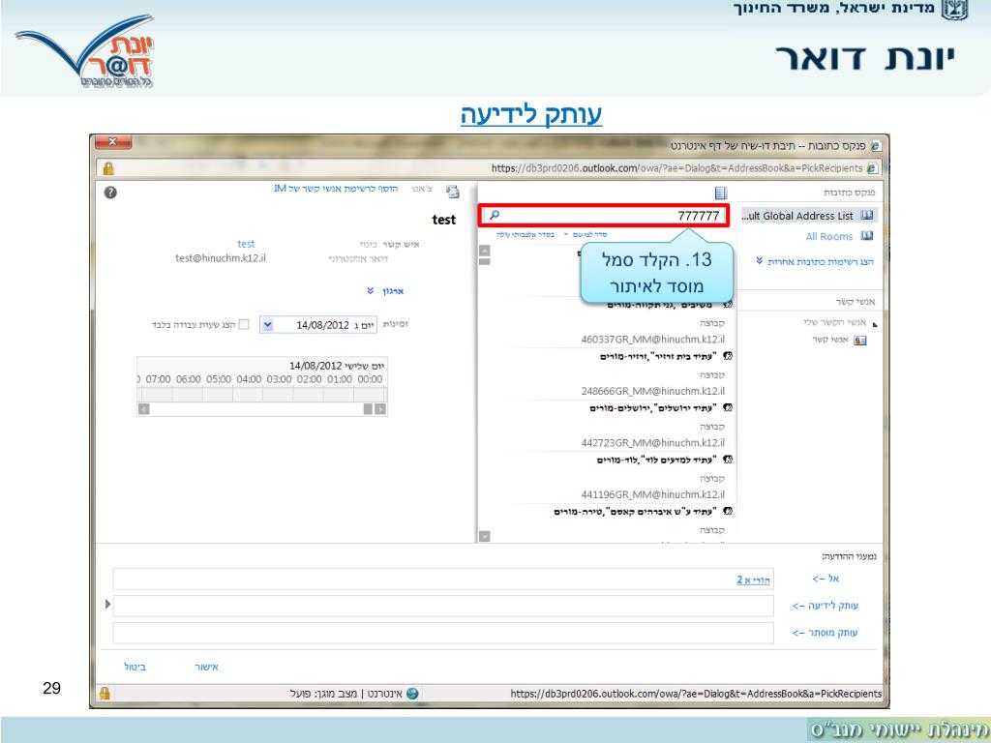
Task: Click the עותק לידיעה -> Cc button
Action: 825,606
